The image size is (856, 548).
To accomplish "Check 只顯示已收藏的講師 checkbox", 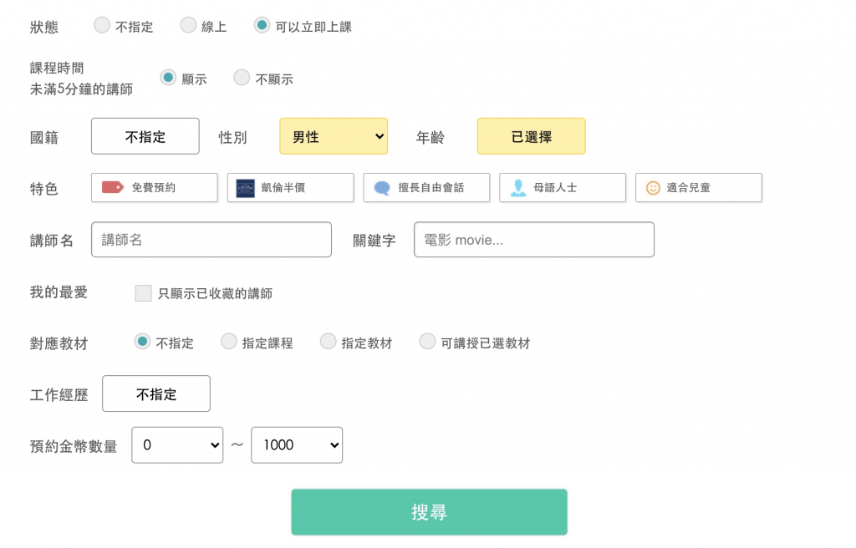I will 143,293.
